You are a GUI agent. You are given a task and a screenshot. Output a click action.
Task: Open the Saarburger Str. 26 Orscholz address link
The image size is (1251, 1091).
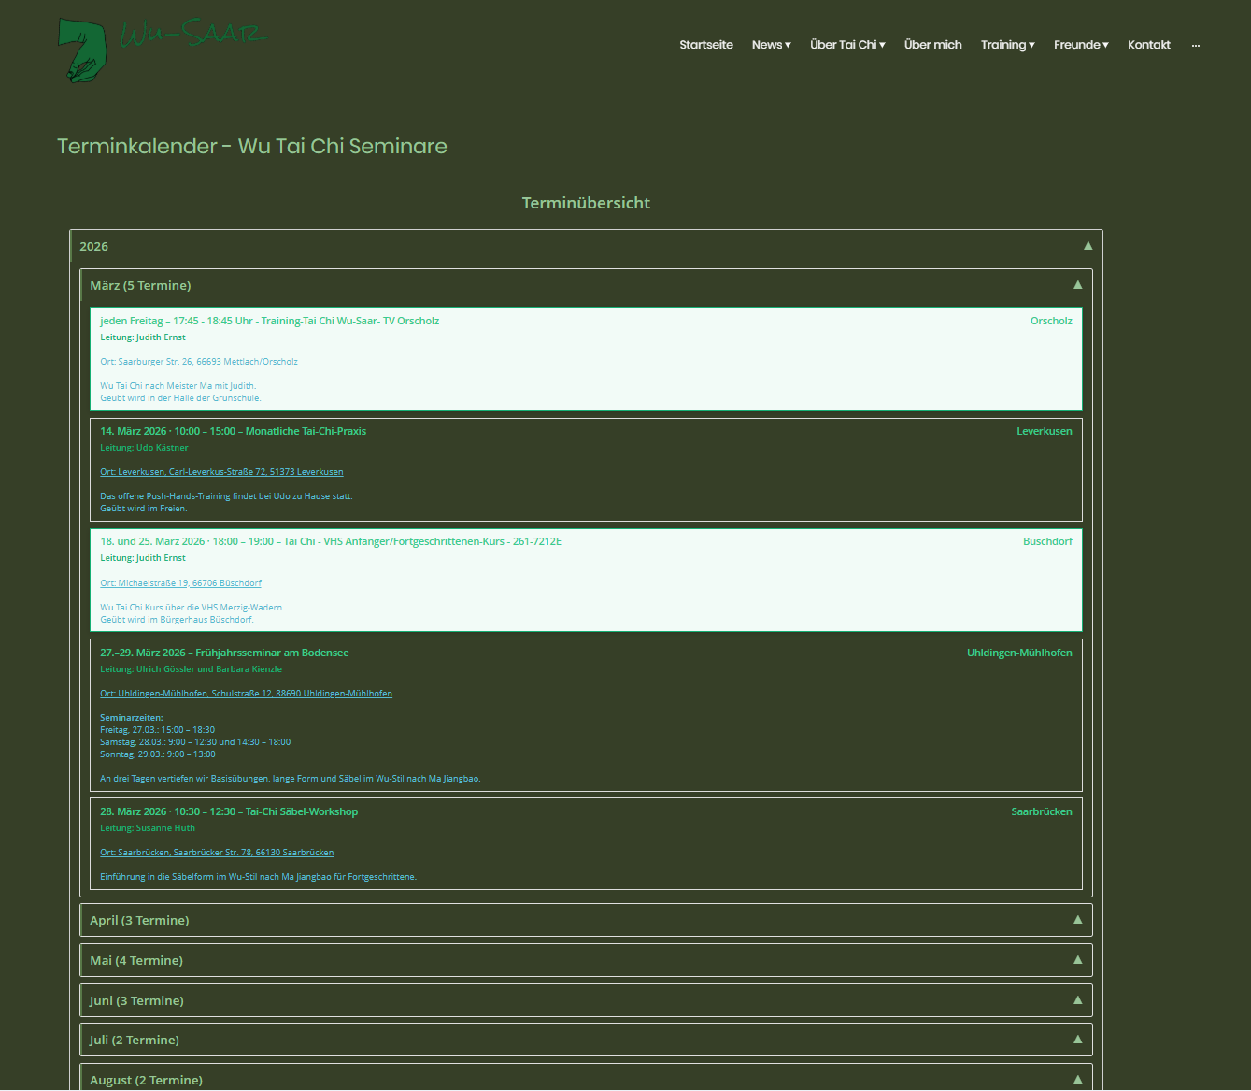tap(199, 362)
